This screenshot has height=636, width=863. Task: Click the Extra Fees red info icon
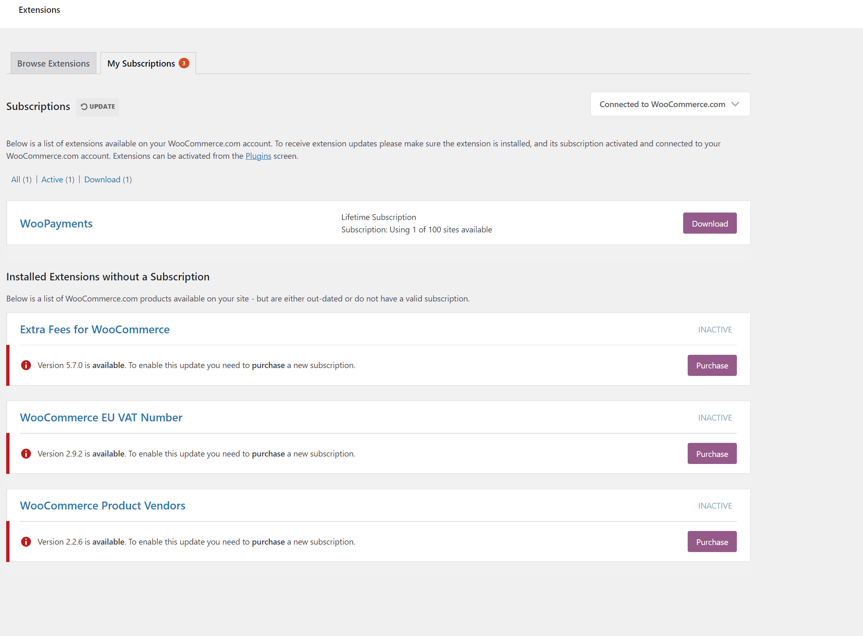click(x=26, y=365)
